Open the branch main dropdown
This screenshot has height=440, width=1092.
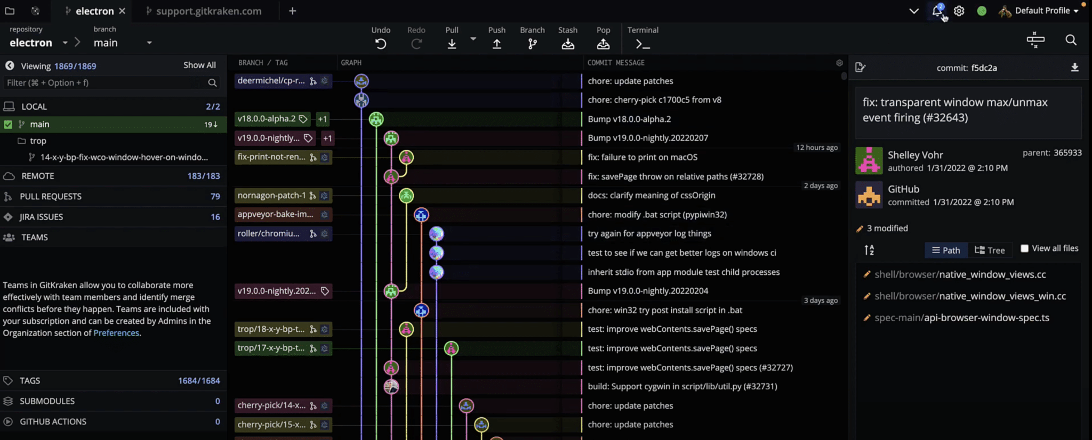[x=149, y=43]
